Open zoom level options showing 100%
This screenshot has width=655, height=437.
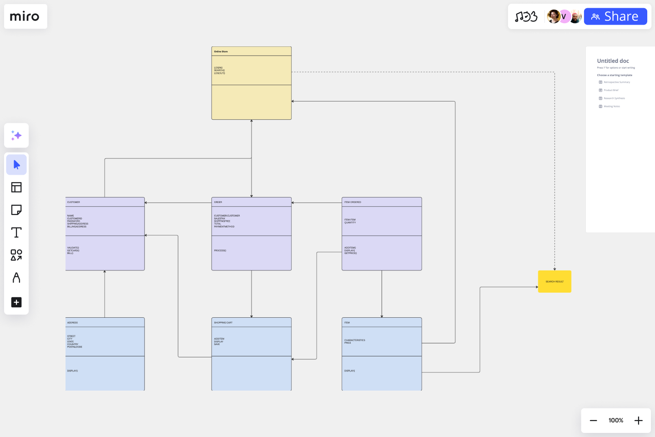[x=616, y=420]
